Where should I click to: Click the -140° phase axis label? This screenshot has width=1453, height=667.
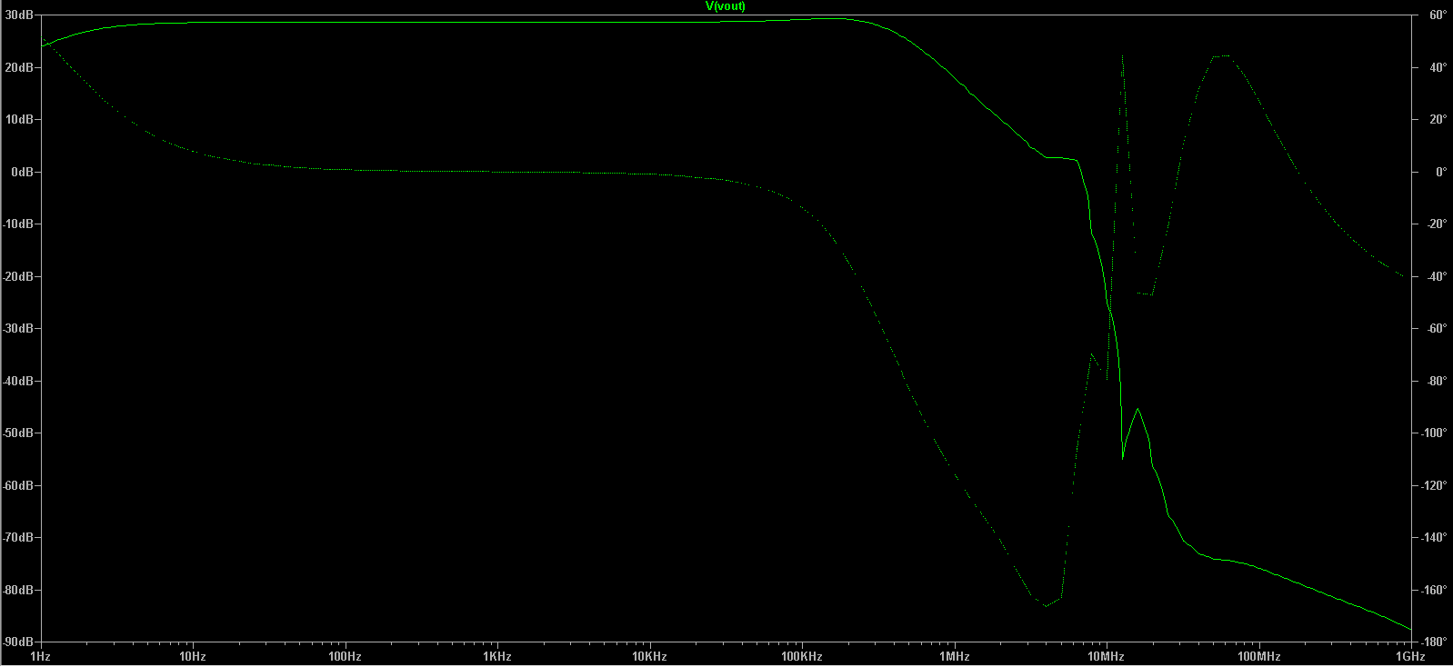pos(1433,538)
